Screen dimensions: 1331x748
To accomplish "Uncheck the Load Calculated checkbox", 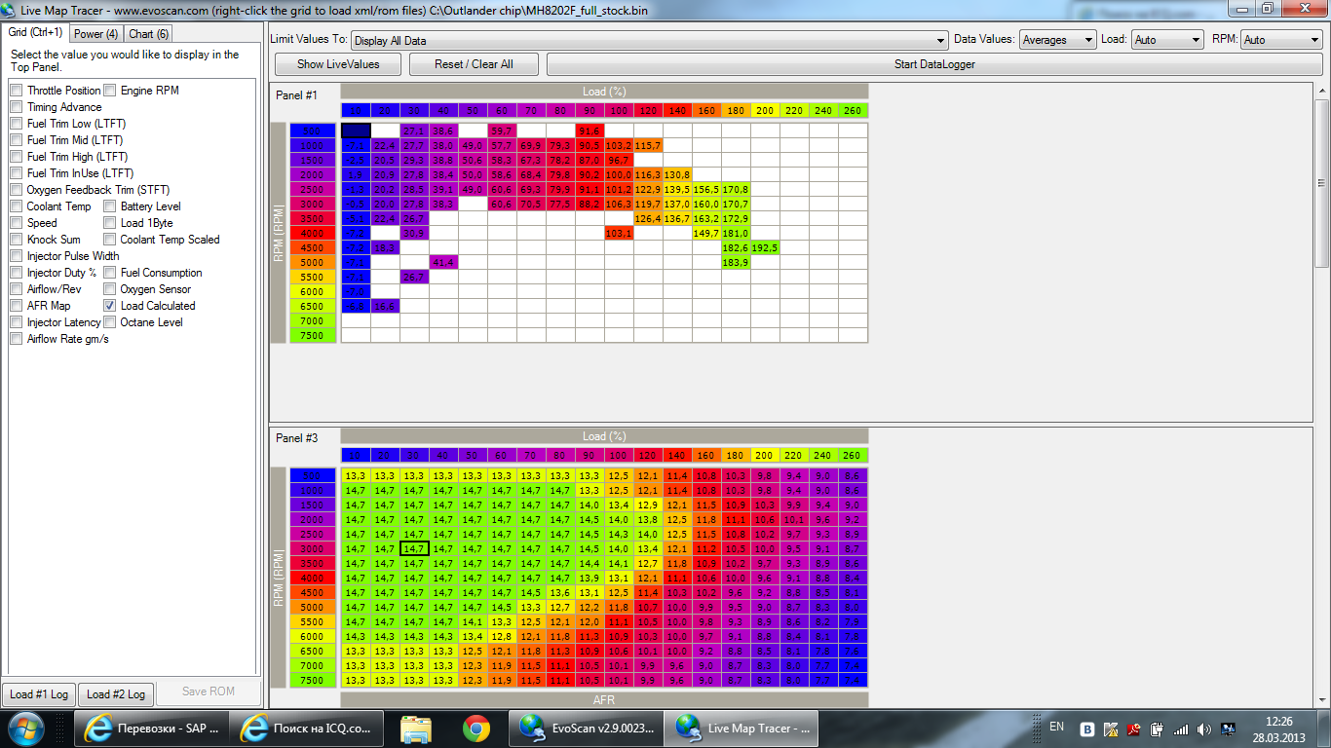I will [x=110, y=306].
